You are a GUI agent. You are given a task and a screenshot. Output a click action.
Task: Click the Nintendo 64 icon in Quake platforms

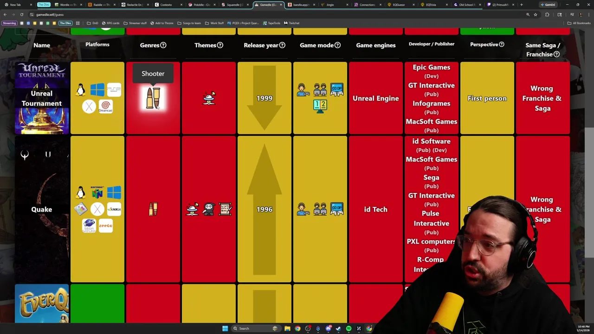97,193
